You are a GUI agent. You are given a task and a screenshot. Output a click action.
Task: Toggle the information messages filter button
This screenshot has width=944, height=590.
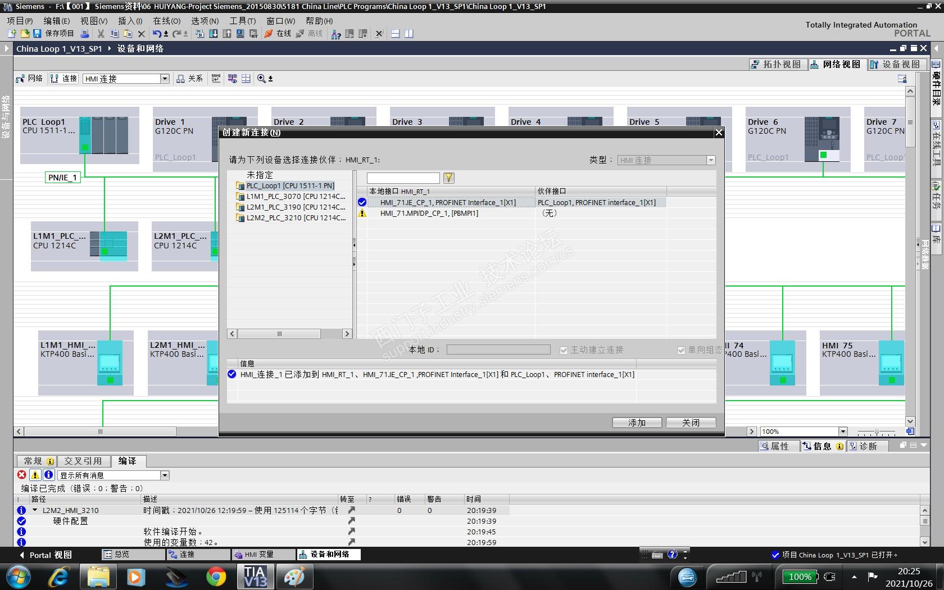tap(48, 475)
